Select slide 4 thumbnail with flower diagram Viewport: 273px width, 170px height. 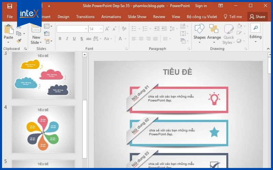(43, 130)
